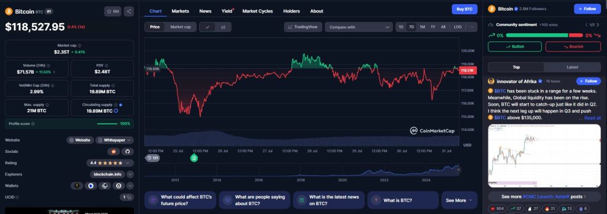Open the Yield tab
607x214 pixels.
pyautogui.click(x=227, y=11)
